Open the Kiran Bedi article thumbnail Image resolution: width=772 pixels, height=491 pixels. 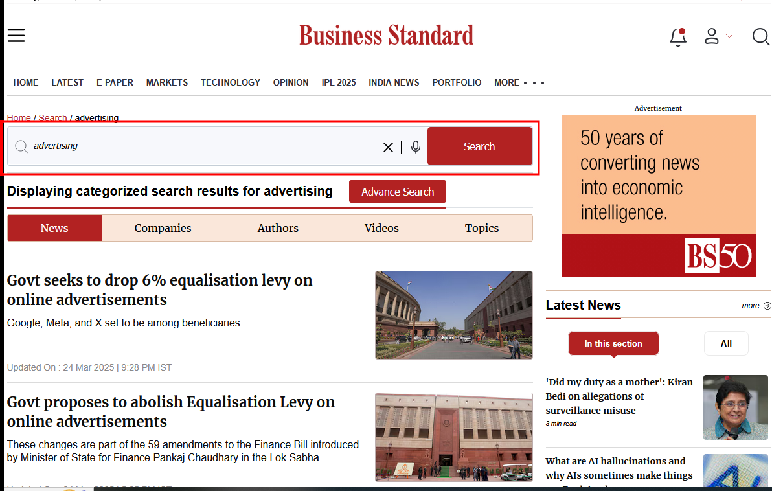point(735,407)
